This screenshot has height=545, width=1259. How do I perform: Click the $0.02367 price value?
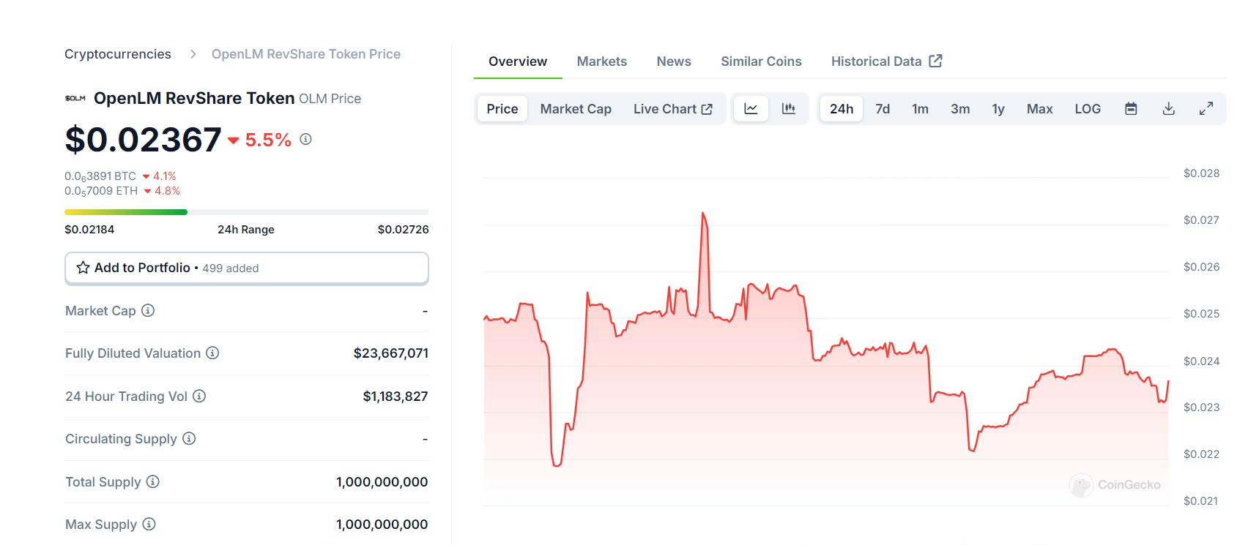coord(143,140)
